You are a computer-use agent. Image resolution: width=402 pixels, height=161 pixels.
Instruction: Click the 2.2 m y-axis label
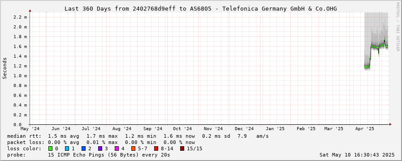[21, 17]
